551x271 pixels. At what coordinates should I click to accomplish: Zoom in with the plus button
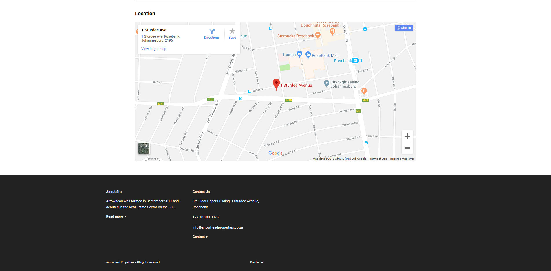[407, 136]
